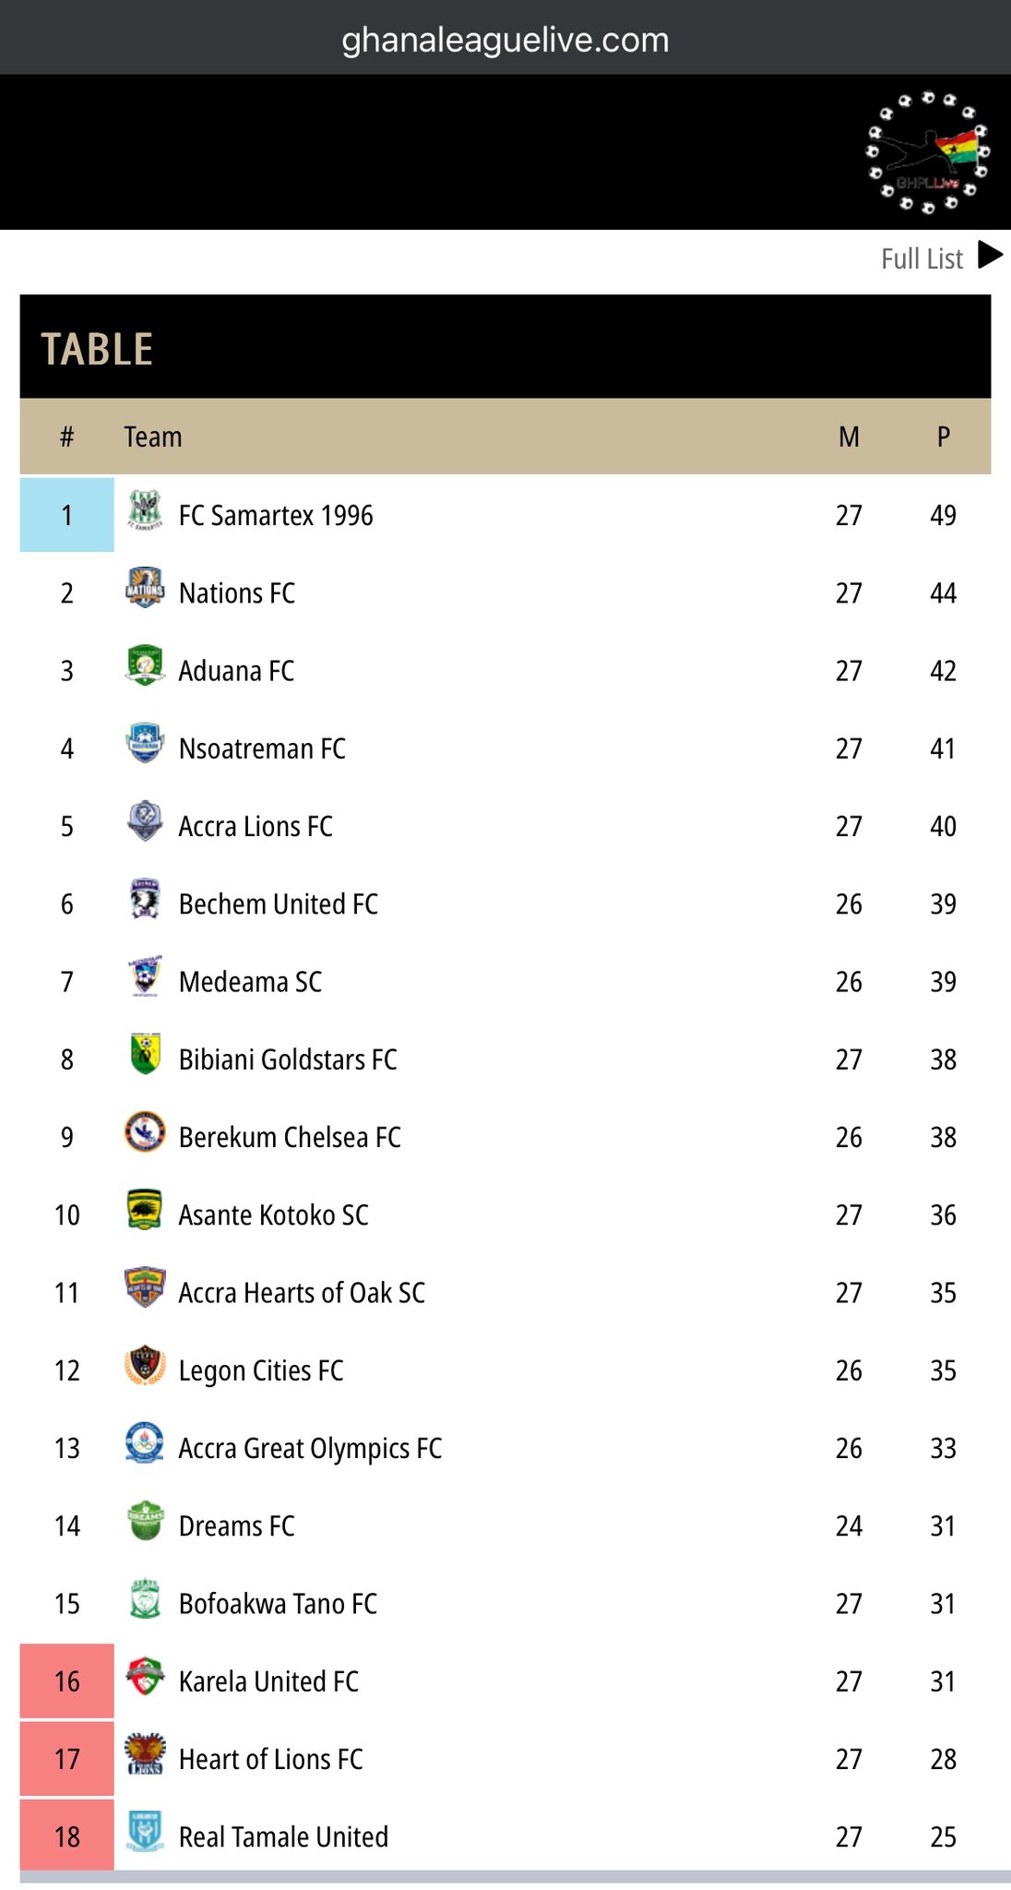Click the Nations FC badge icon
Screen dimensions: 1011x1890
click(145, 588)
